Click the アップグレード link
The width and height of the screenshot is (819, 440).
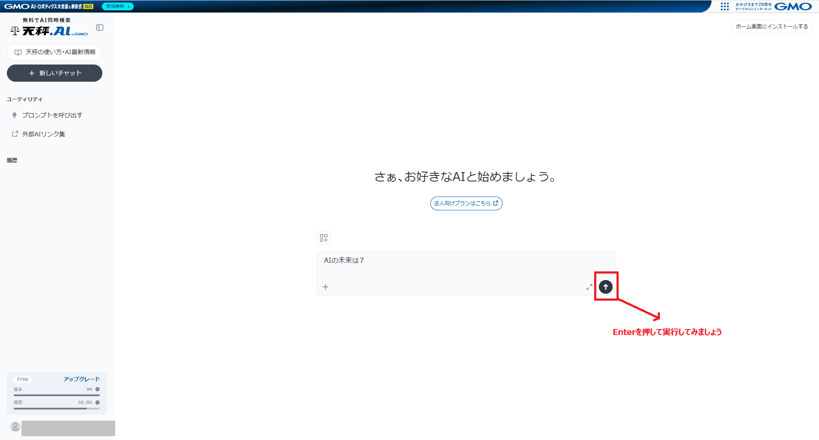[x=82, y=379]
